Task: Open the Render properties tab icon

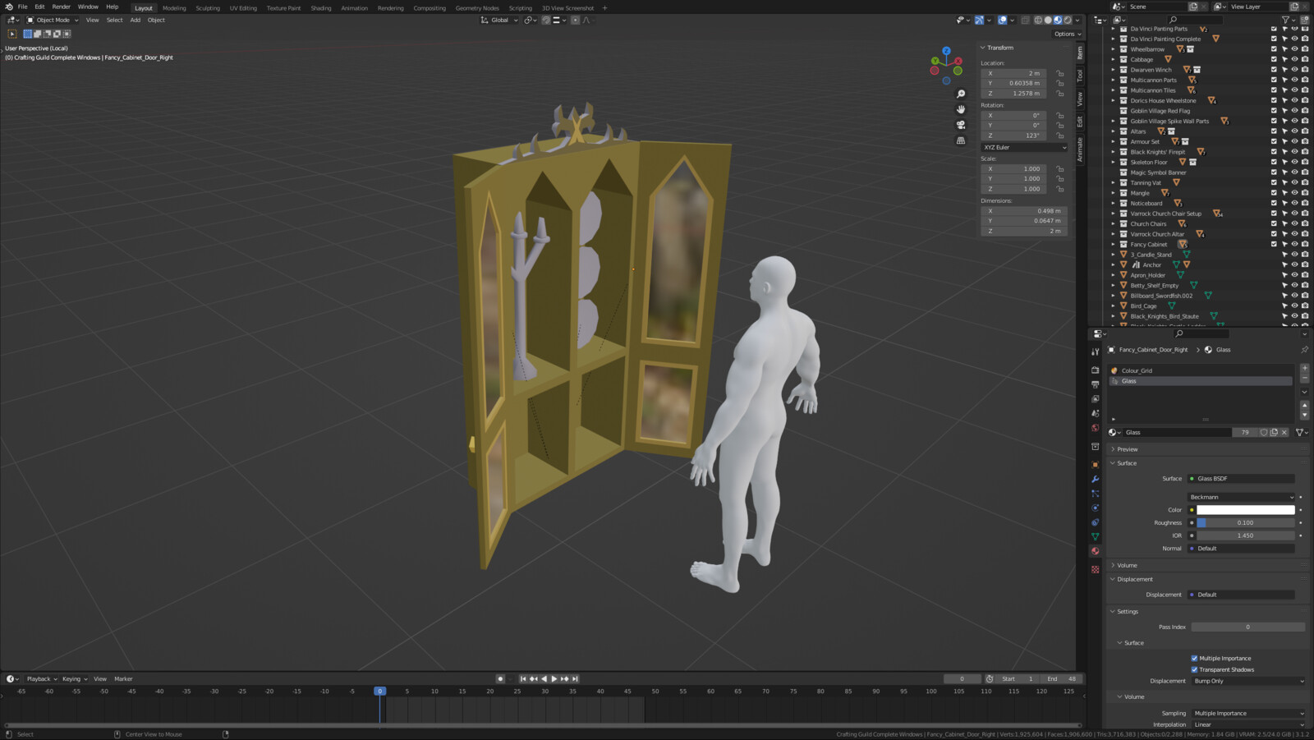Action: pyautogui.click(x=1095, y=370)
